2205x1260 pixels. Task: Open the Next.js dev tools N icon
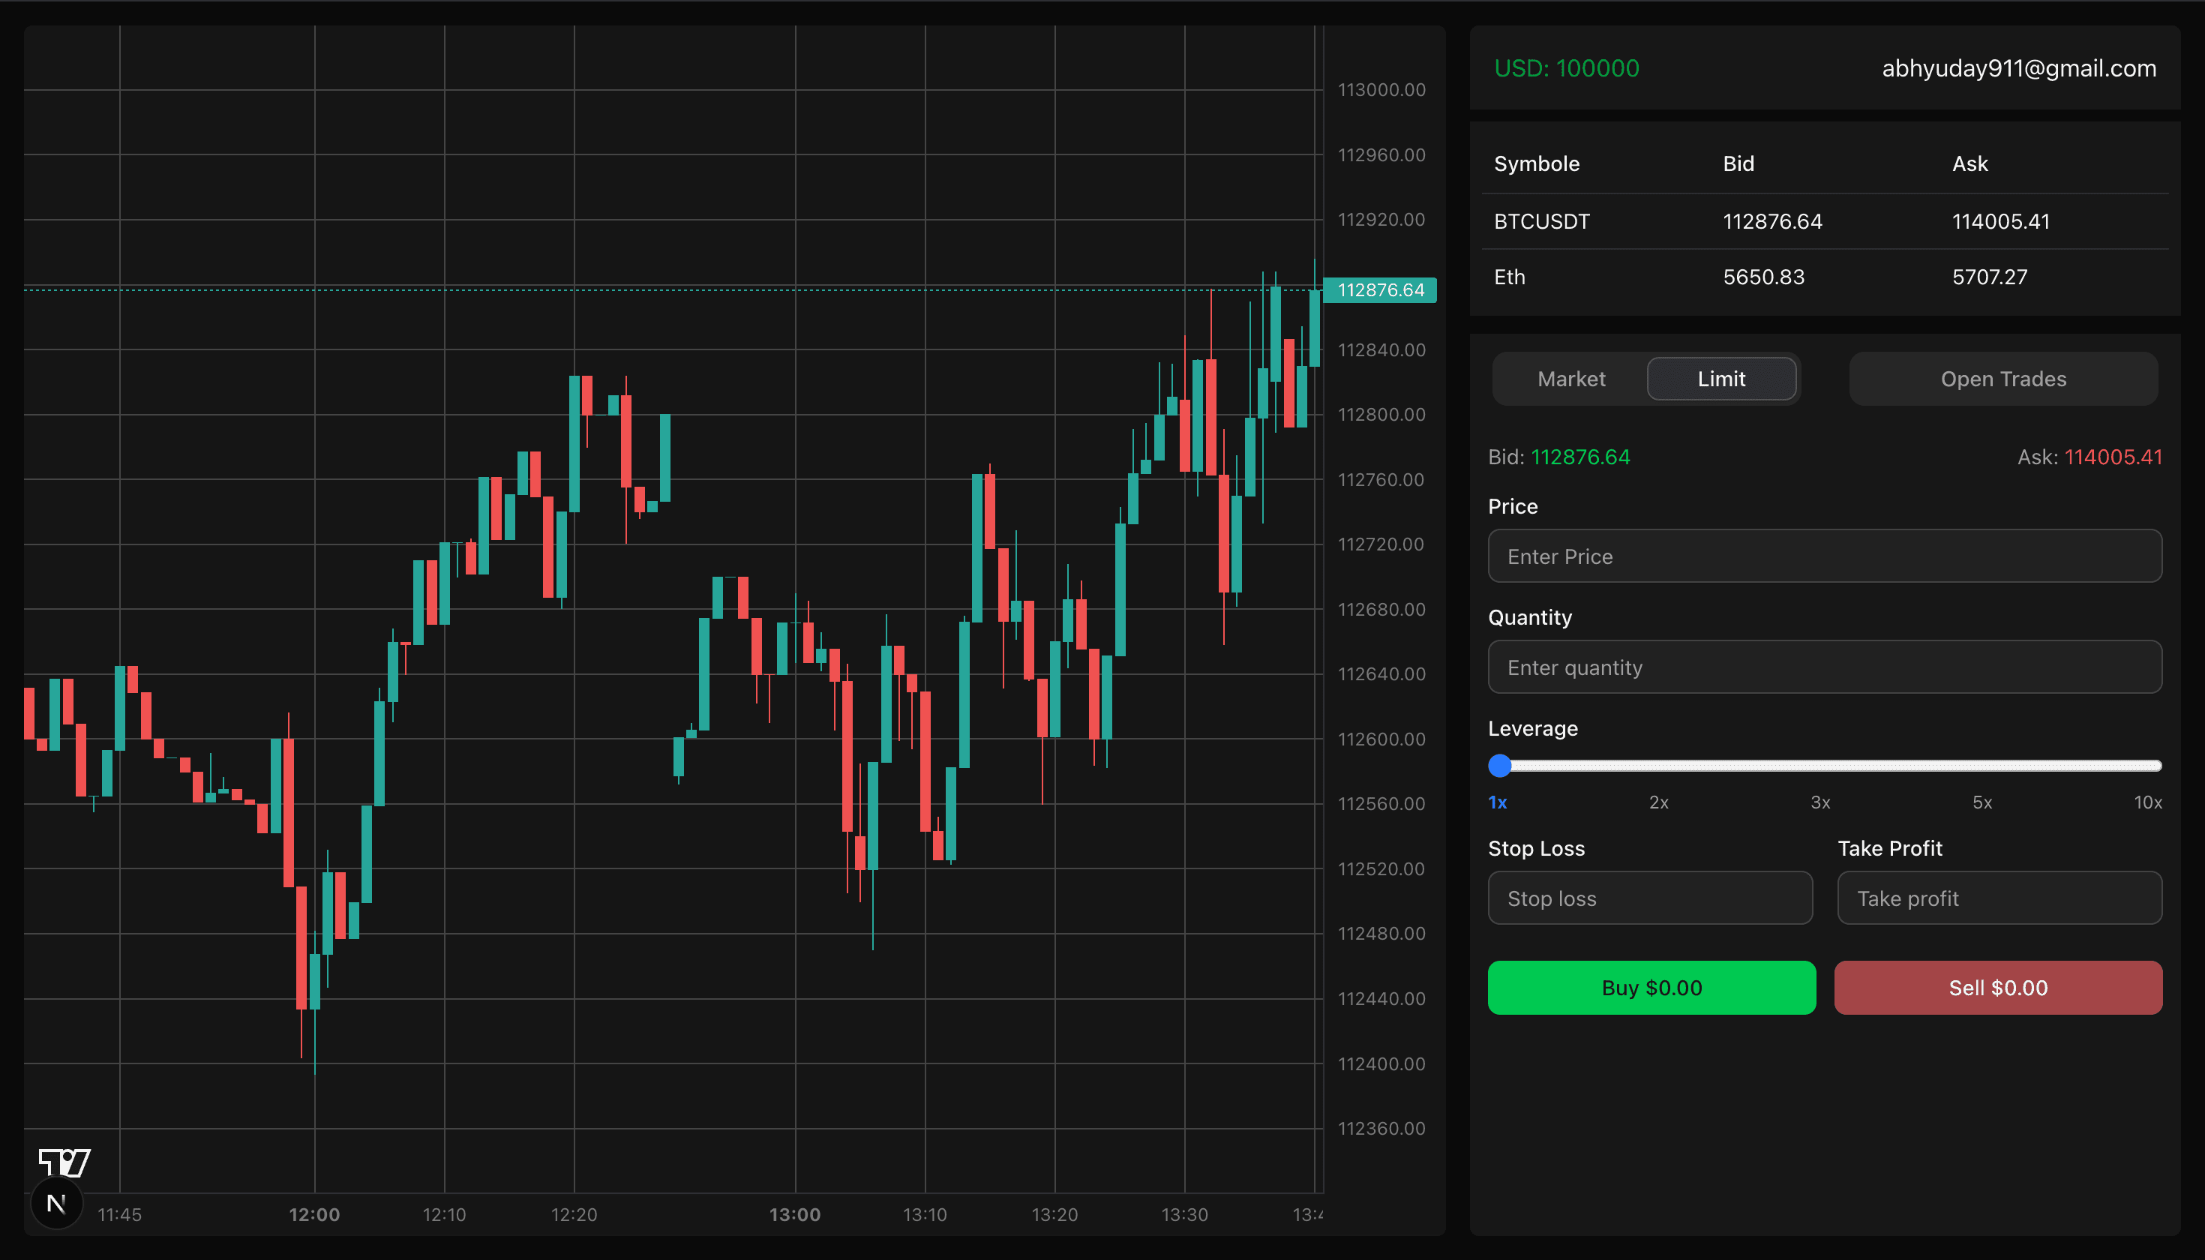57,1203
